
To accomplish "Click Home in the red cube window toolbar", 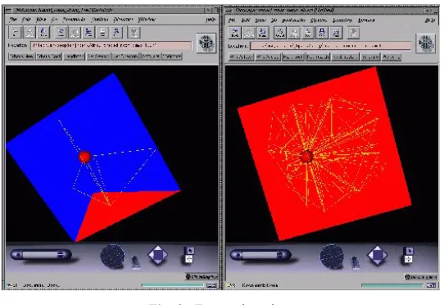I will 262,33.
